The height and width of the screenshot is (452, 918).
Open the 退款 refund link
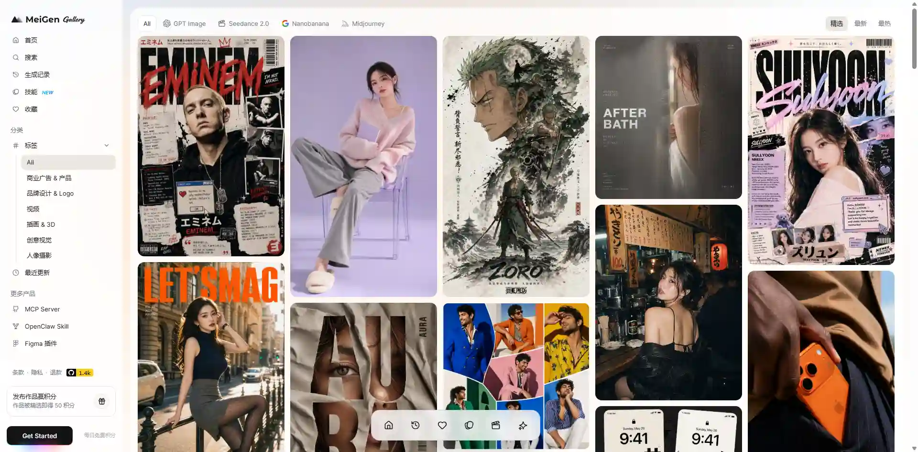[56, 373]
